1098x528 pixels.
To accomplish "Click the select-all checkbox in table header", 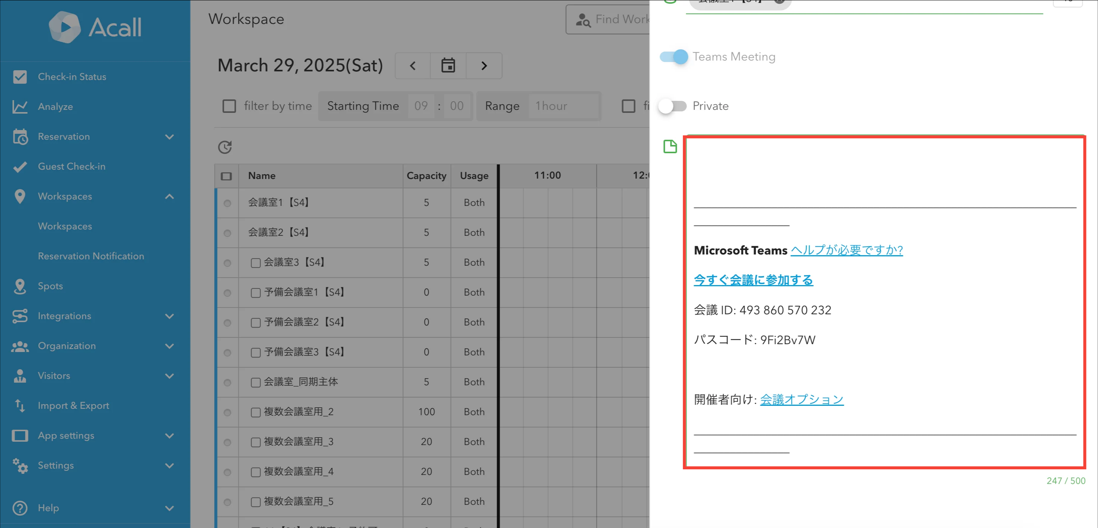I will [x=226, y=176].
